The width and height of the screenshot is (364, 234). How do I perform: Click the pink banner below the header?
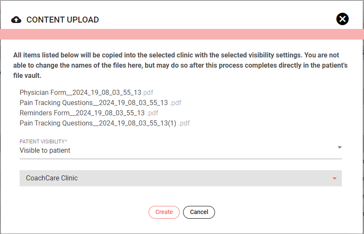click(182, 34)
